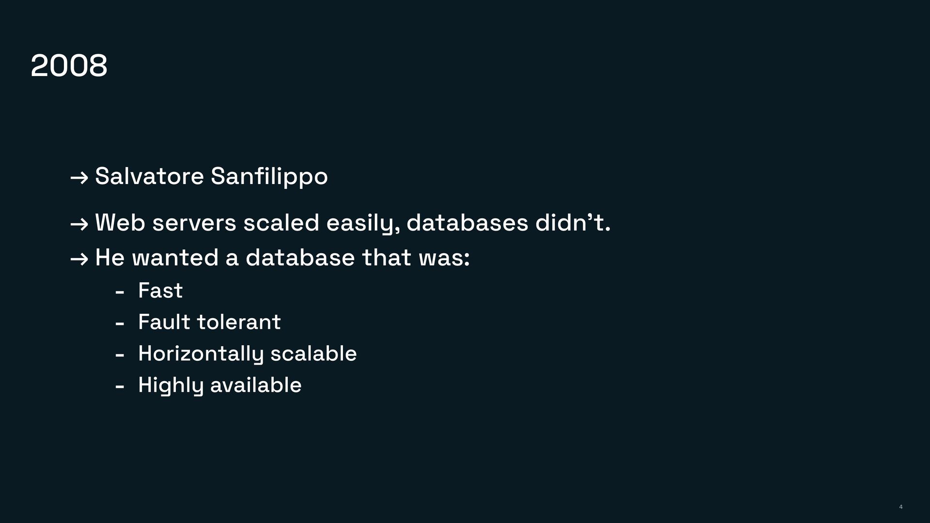Viewport: 930px width, 523px height.
Task: Click the arrow bullet before Salvatore Sanfilippo
Action: click(79, 178)
